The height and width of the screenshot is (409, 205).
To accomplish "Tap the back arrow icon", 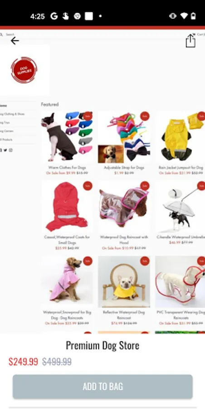I will (x=15, y=41).
